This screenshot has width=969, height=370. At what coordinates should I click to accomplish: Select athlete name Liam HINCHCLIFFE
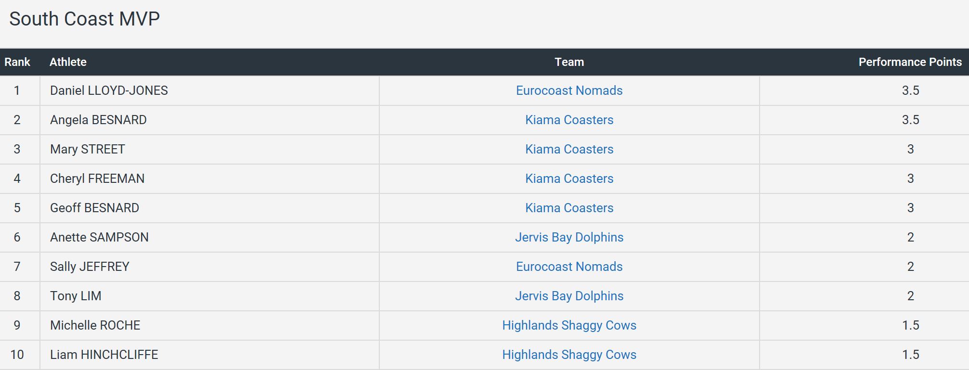(x=104, y=355)
